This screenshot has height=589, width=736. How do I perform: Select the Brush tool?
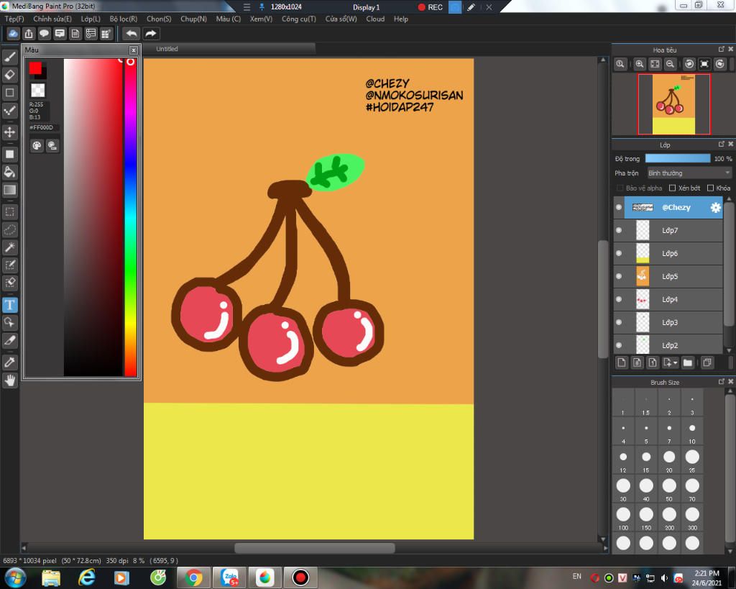click(10, 57)
